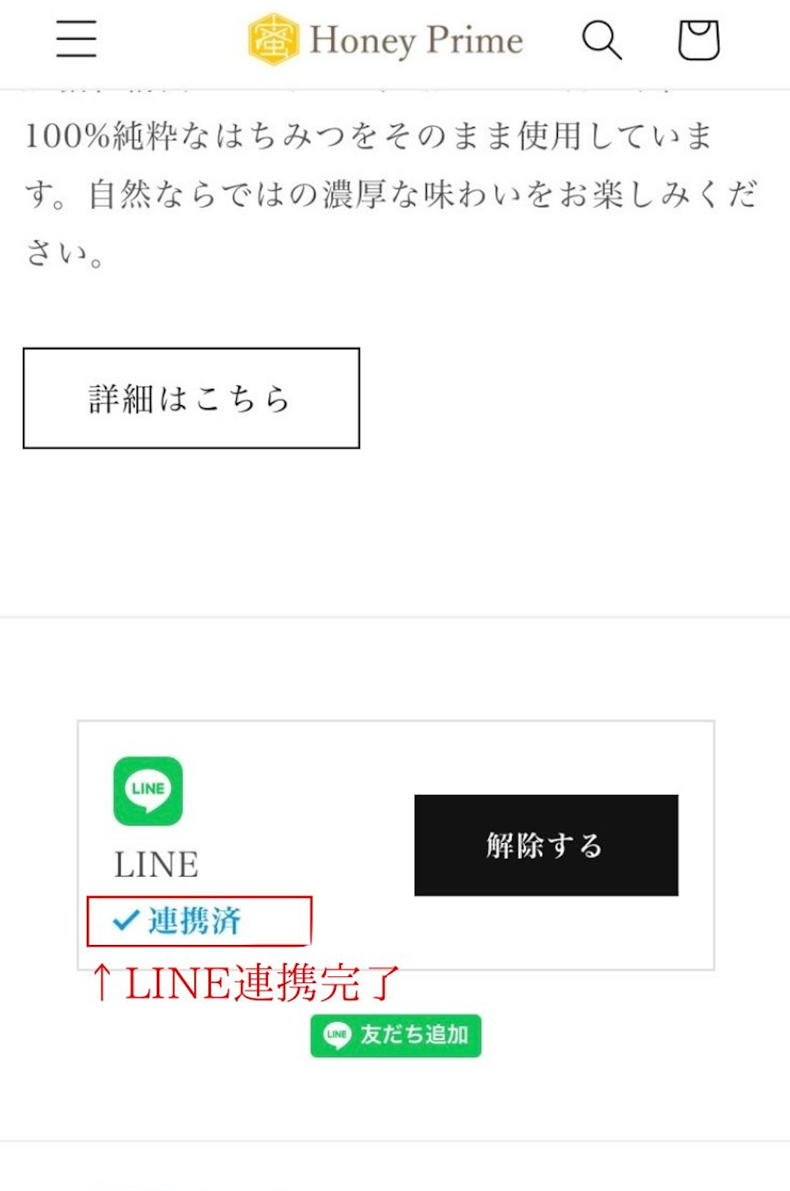The image size is (790, 1191).
Task: Click LINE bubble icon inside 友だち追加 button
Action: coord(337,1035)
